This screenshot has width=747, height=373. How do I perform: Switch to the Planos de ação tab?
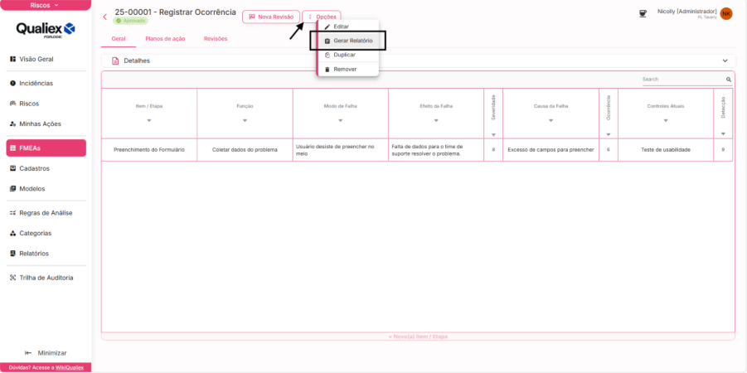(165, 39)
